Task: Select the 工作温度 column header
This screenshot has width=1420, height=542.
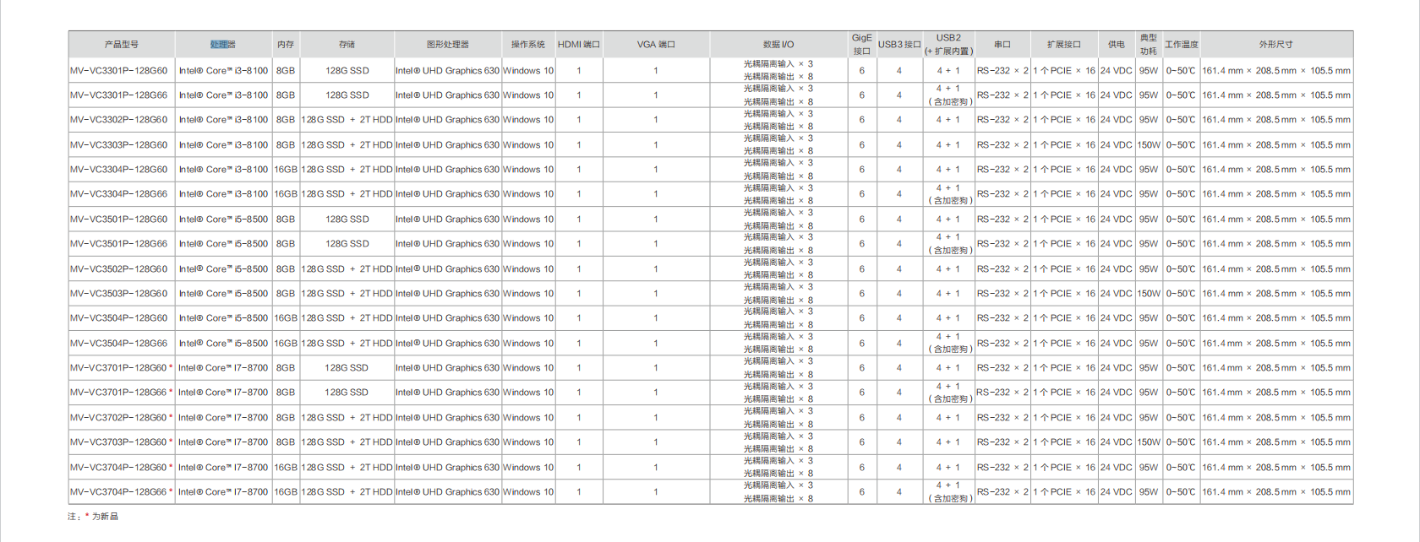Action: coord(1181,45)
